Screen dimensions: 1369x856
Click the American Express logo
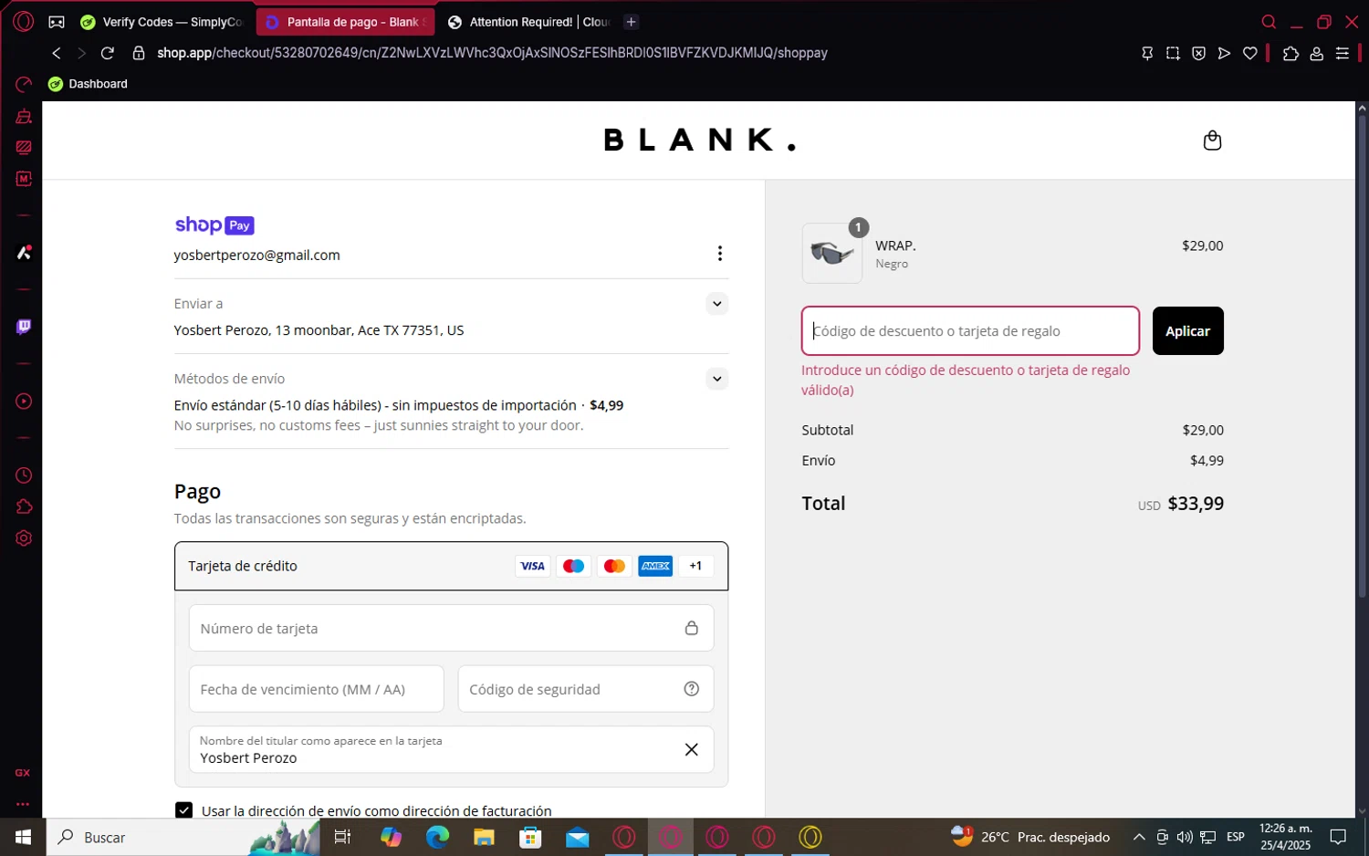coord(655,566)
